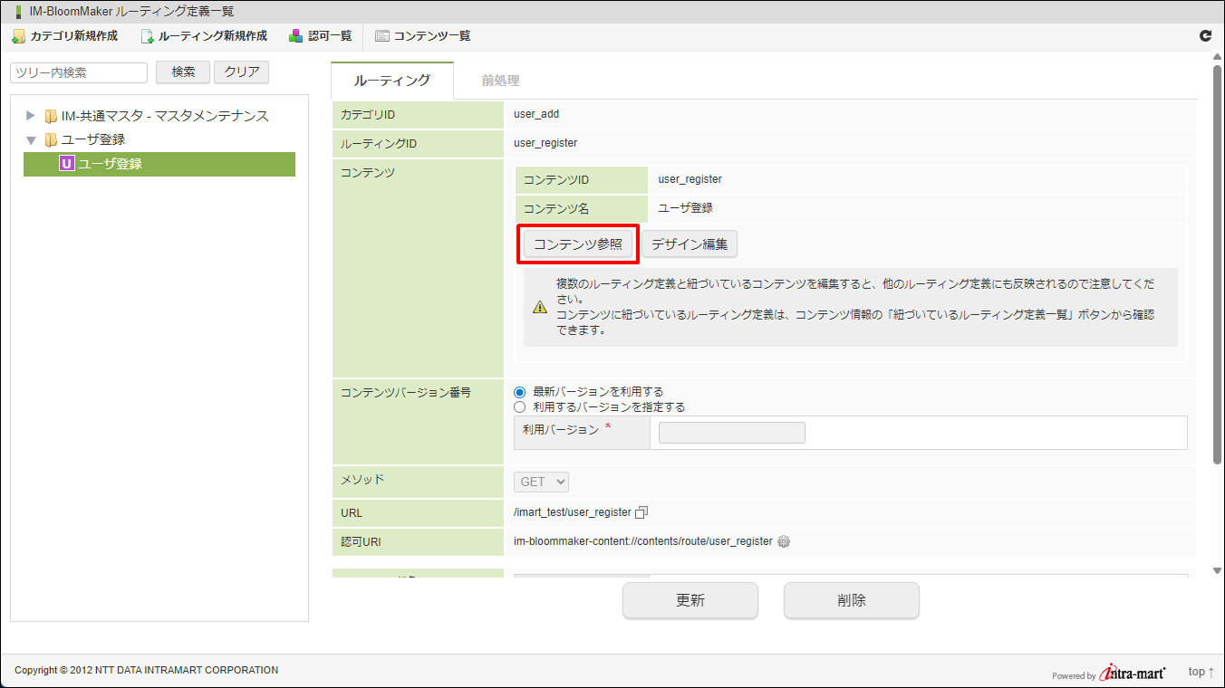Viewport: 1225px width, 688px height.
Task: Click the コンテンツバージョン番号 label
Action: point(406,393)
